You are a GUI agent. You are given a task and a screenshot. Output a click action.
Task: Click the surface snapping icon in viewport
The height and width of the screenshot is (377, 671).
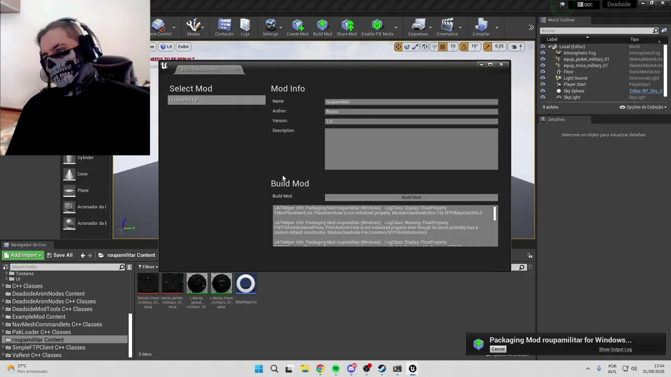coord(434,47)
